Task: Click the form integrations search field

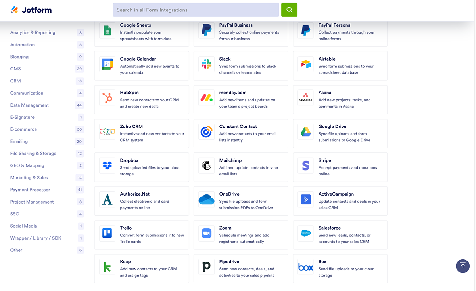Action: click(196, 10)
